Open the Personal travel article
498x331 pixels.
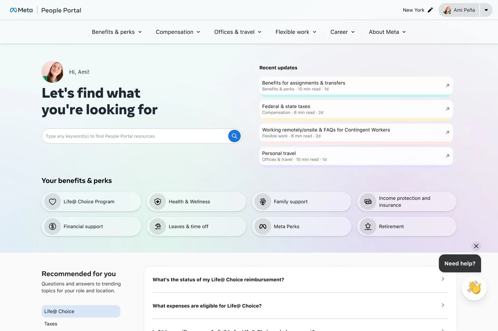(356, 156)
